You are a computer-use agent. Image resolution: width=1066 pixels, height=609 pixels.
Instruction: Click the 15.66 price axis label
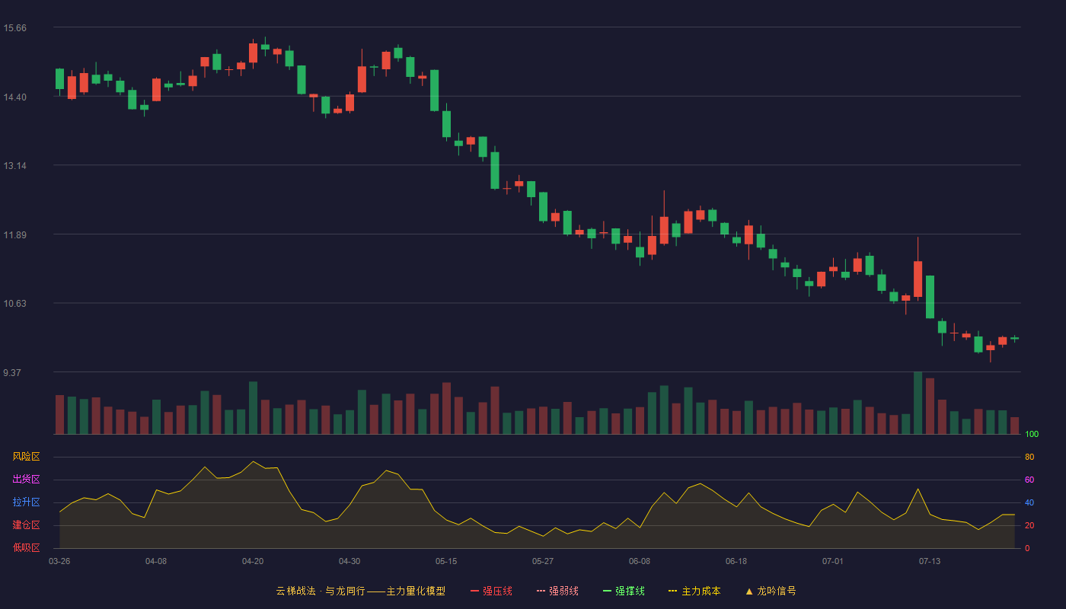[x=14, y=28]
